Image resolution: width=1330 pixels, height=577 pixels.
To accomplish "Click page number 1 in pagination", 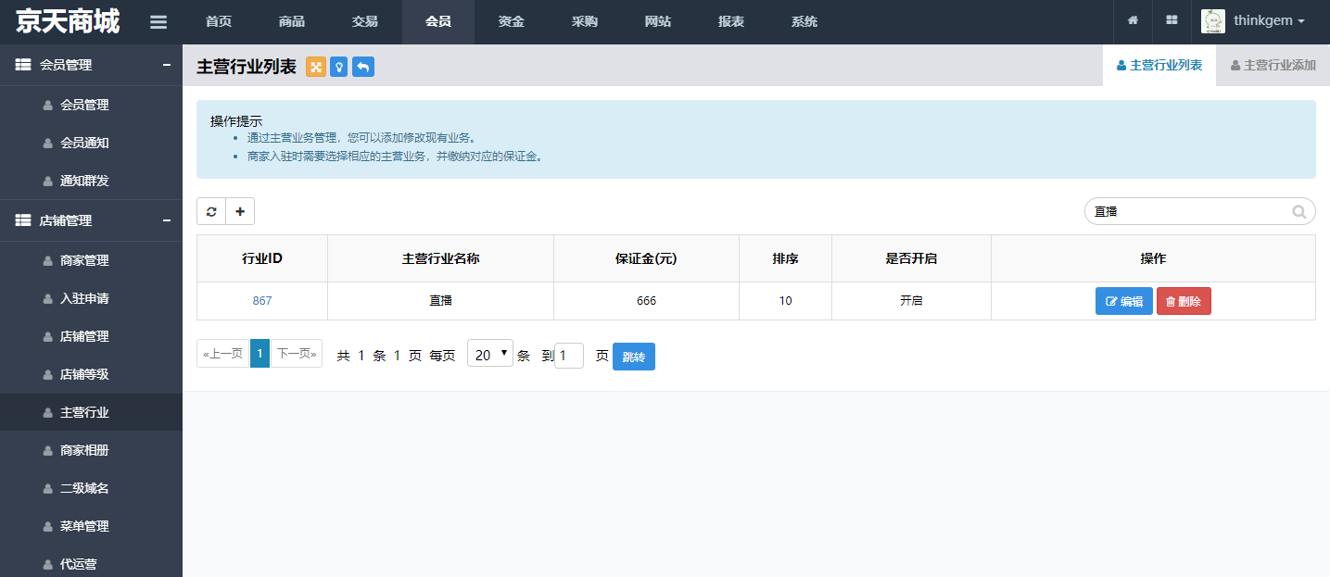I will click(x=260, y=353).
